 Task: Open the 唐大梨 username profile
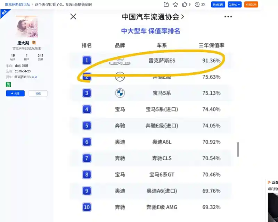tap(23, 43)
